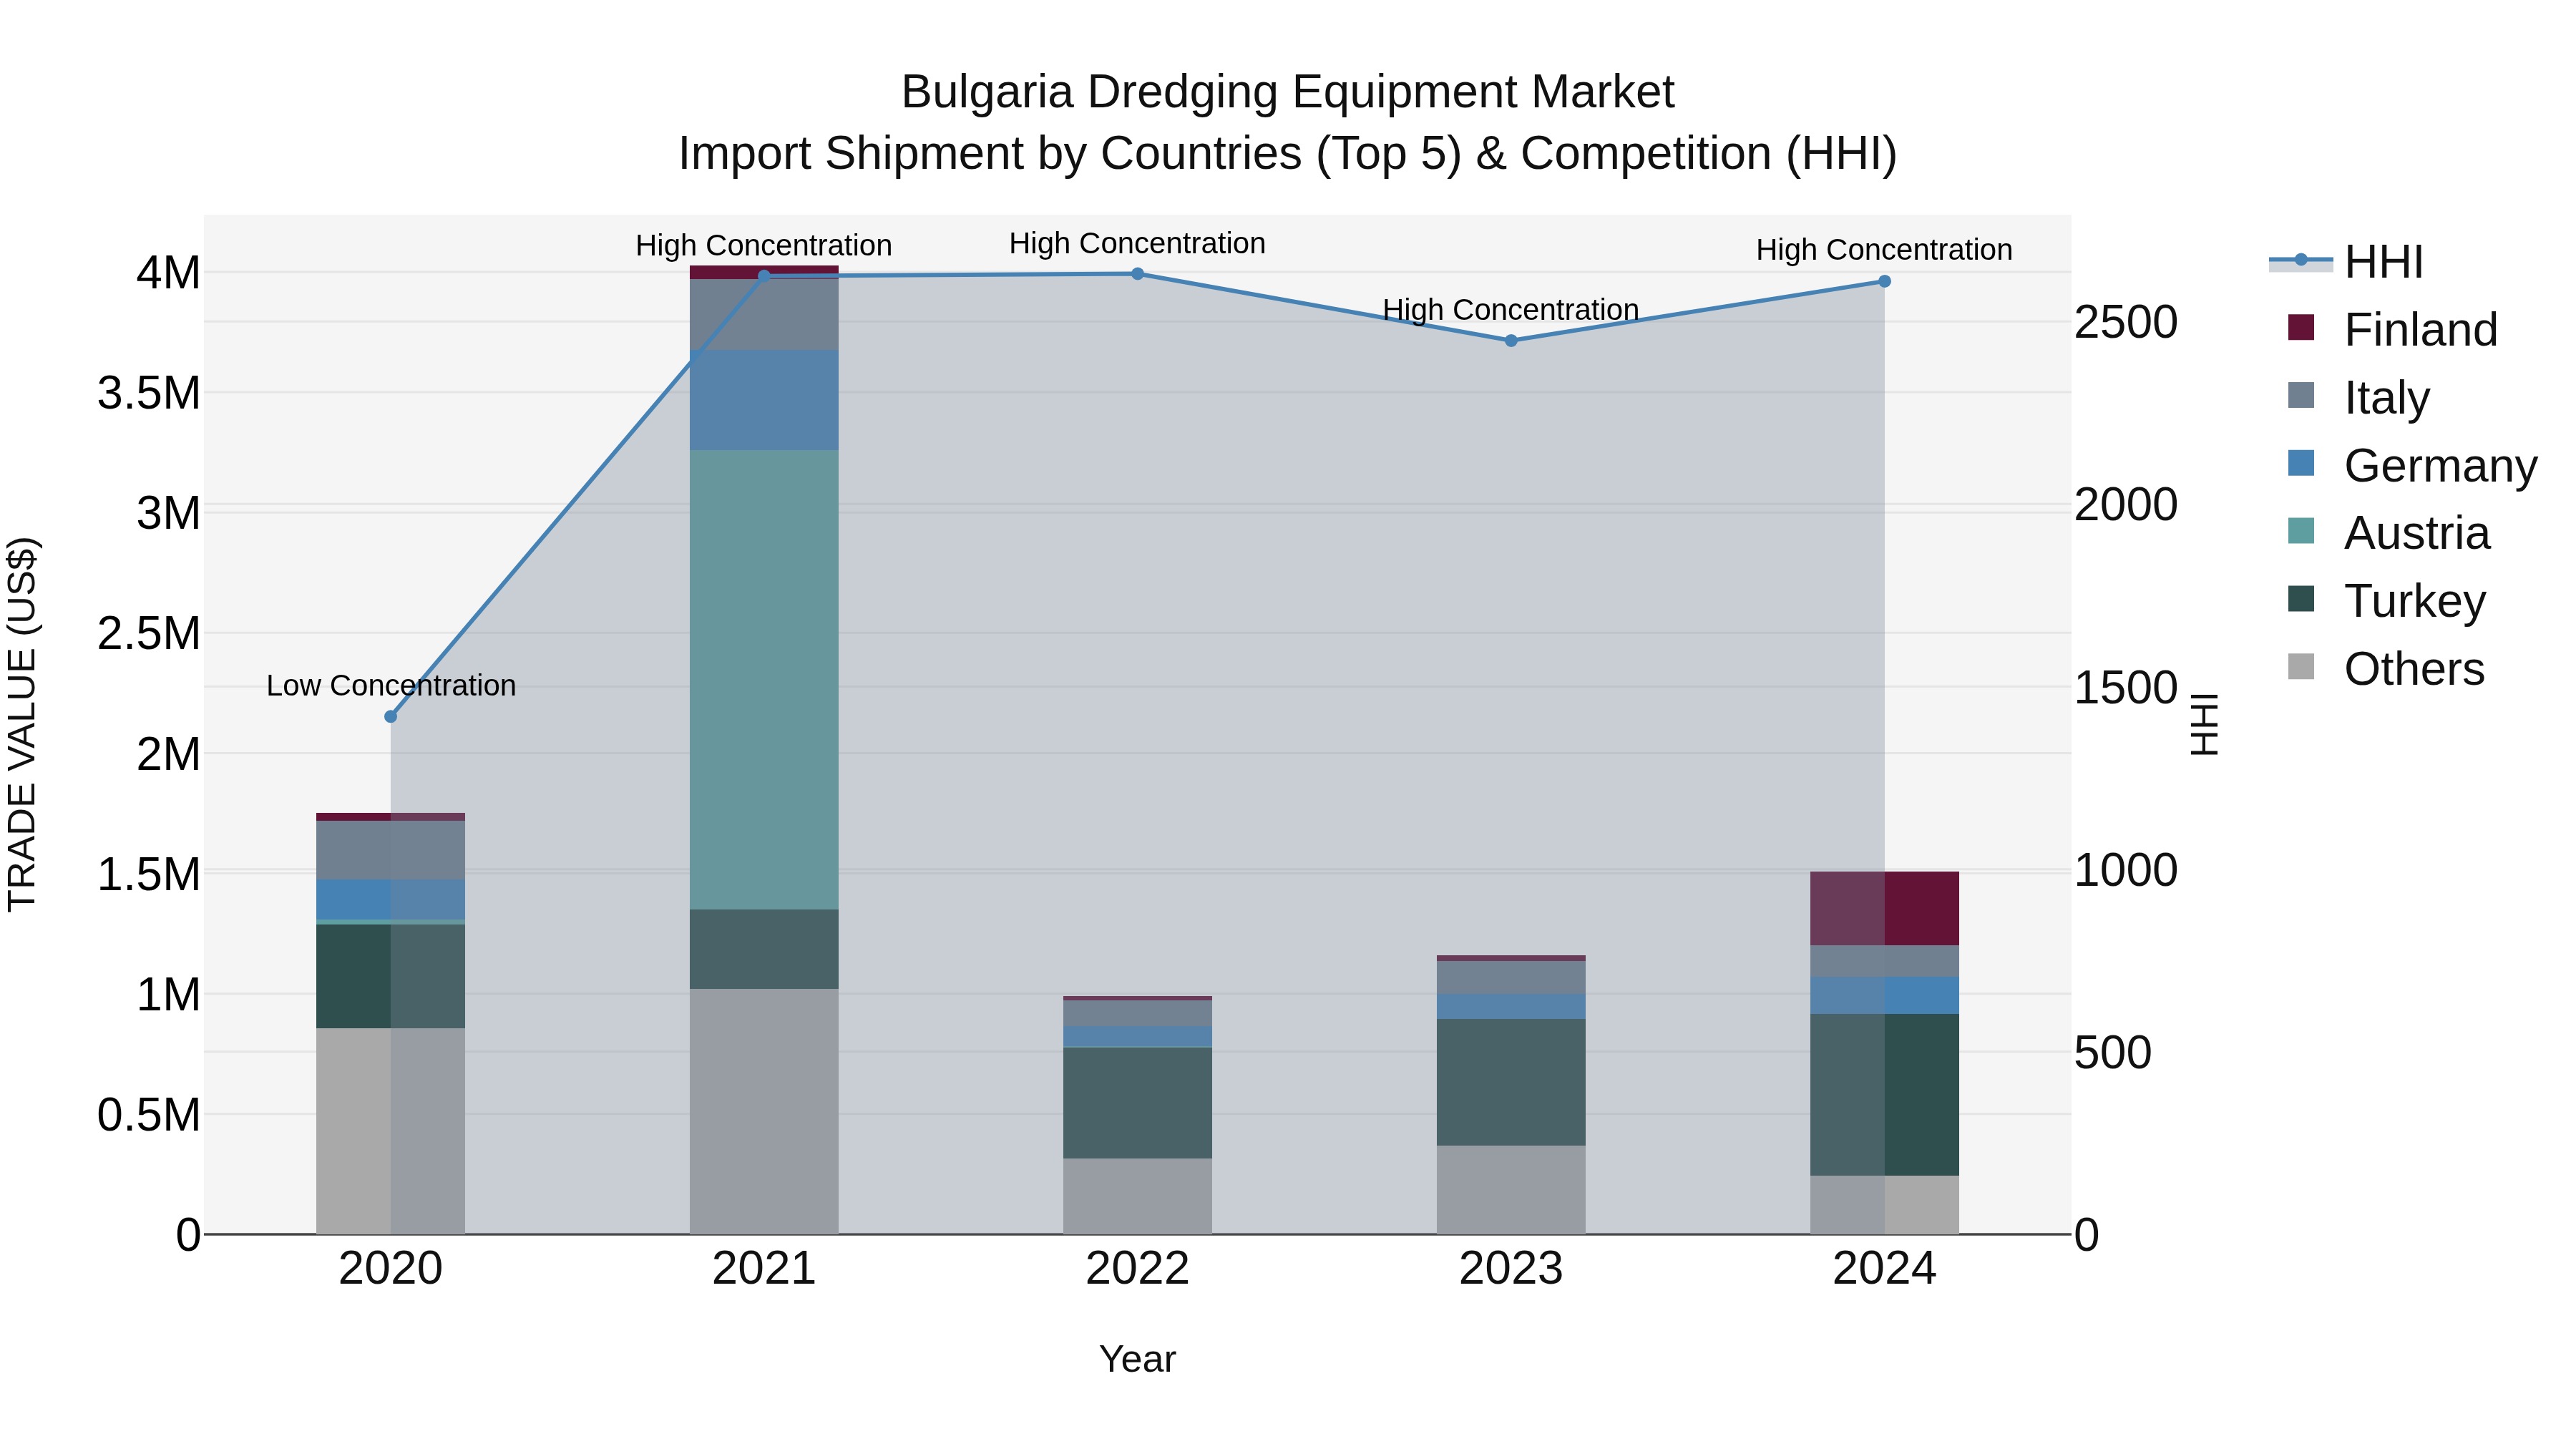
Task: Click the 2.5M tick on the left axis
Action: click(149, 634)
